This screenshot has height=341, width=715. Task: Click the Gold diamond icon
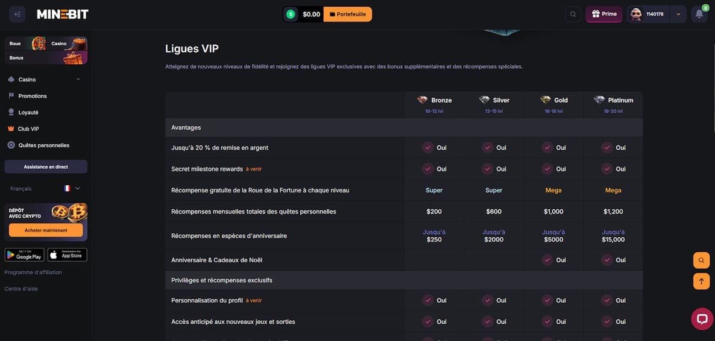tap(545, 100)
